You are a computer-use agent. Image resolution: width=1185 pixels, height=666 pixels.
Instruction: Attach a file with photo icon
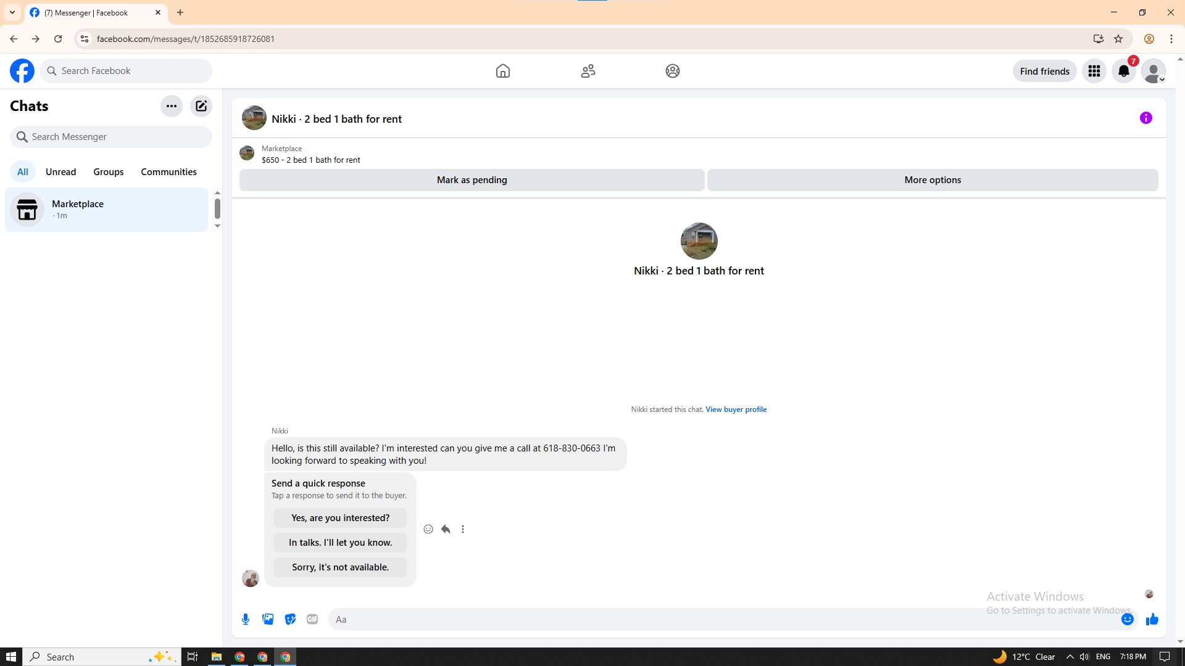[268, 619]
